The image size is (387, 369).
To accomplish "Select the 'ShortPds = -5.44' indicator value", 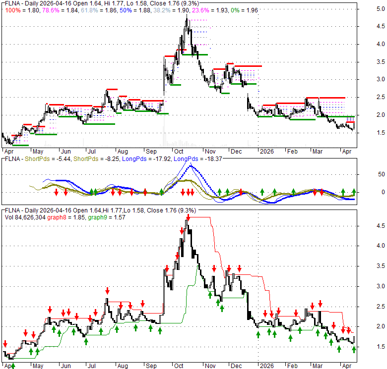I will tap(48, 159).
